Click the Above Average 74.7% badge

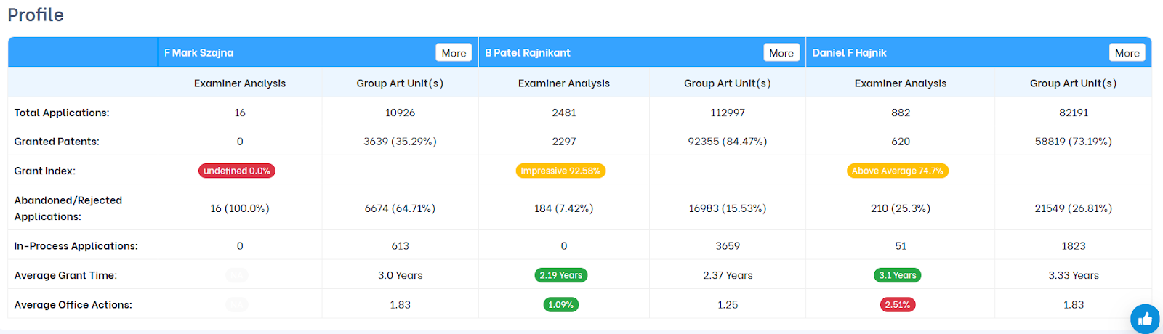pyautogui.click(x=898, y=171)
